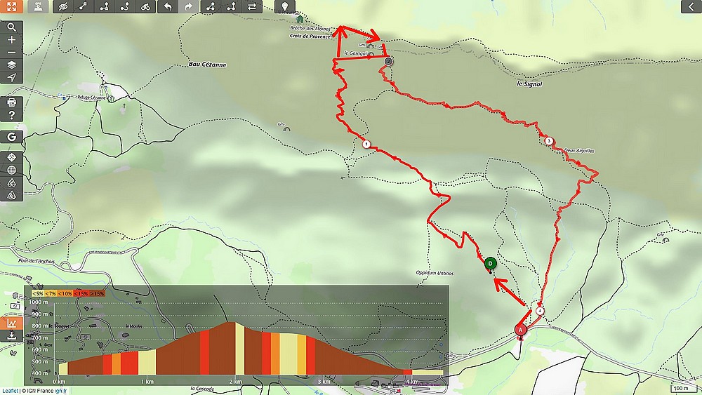702x395 pixels.
Task: Click the lower triangle slope icon
Action: pyautogui.click(x=12, y=195)
